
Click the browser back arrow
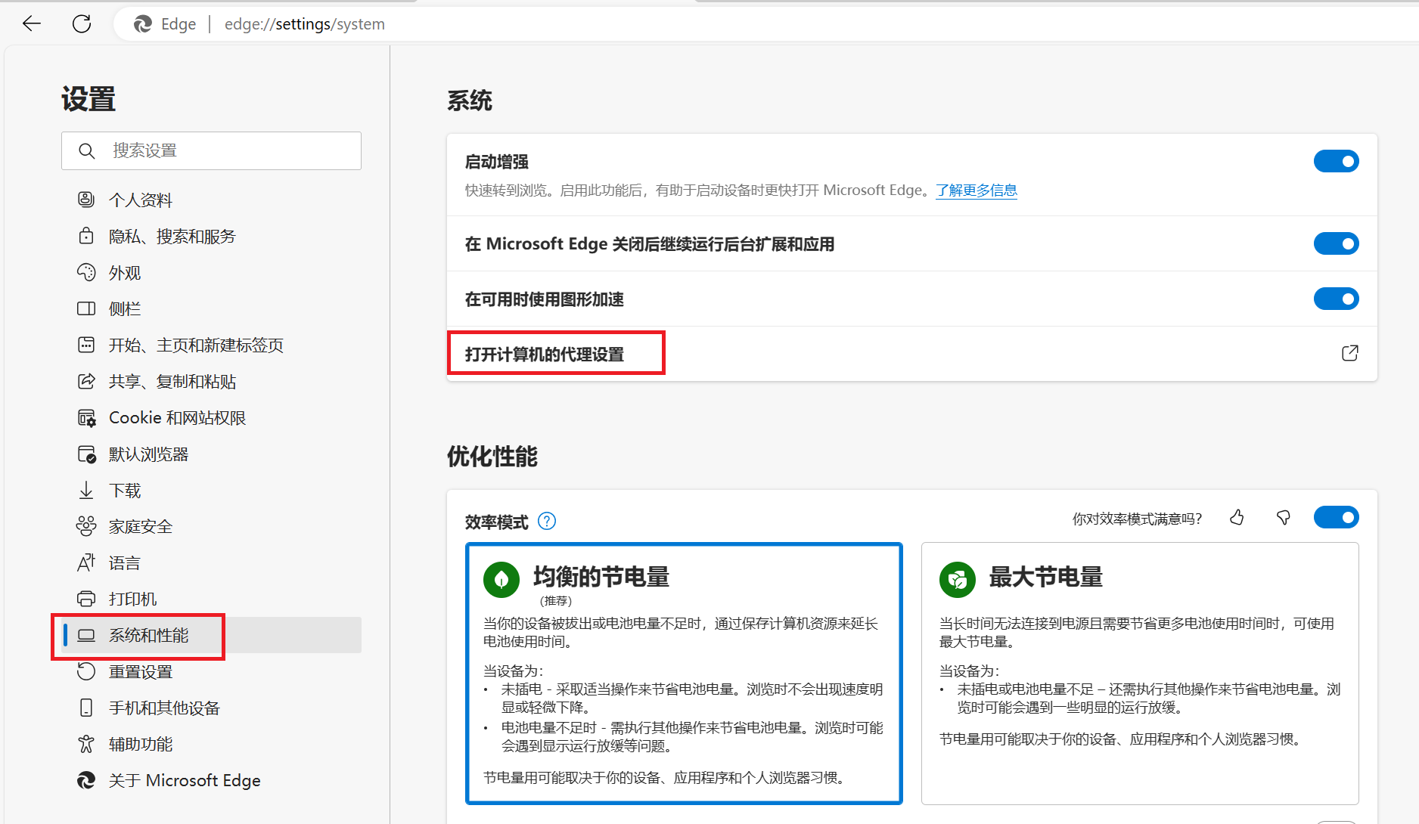pos(32,23)
